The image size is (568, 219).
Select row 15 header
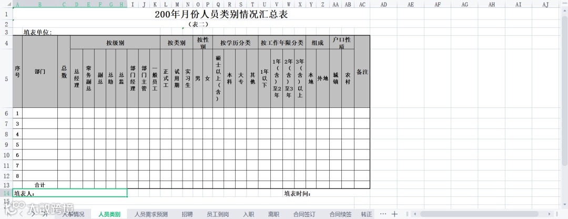(x=6, y=201)
